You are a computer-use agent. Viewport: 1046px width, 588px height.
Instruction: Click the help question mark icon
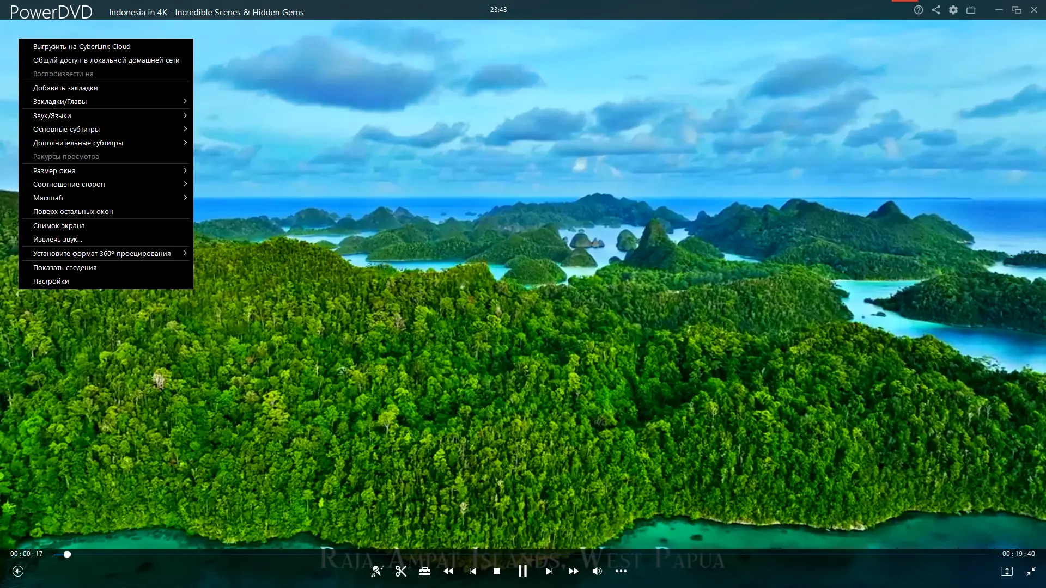coord(919,10)
